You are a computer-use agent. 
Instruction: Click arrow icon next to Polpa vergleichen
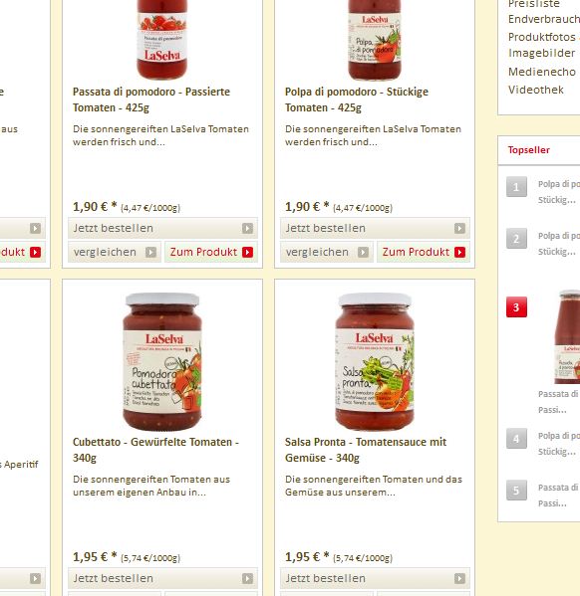click(363, 252)
